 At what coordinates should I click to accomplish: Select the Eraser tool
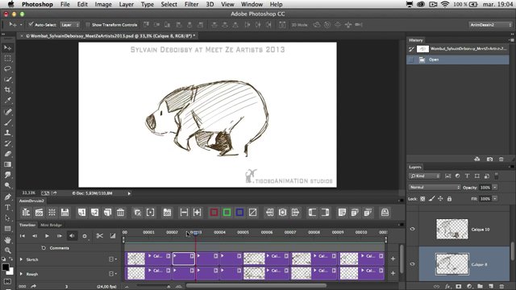pos(7,154)
